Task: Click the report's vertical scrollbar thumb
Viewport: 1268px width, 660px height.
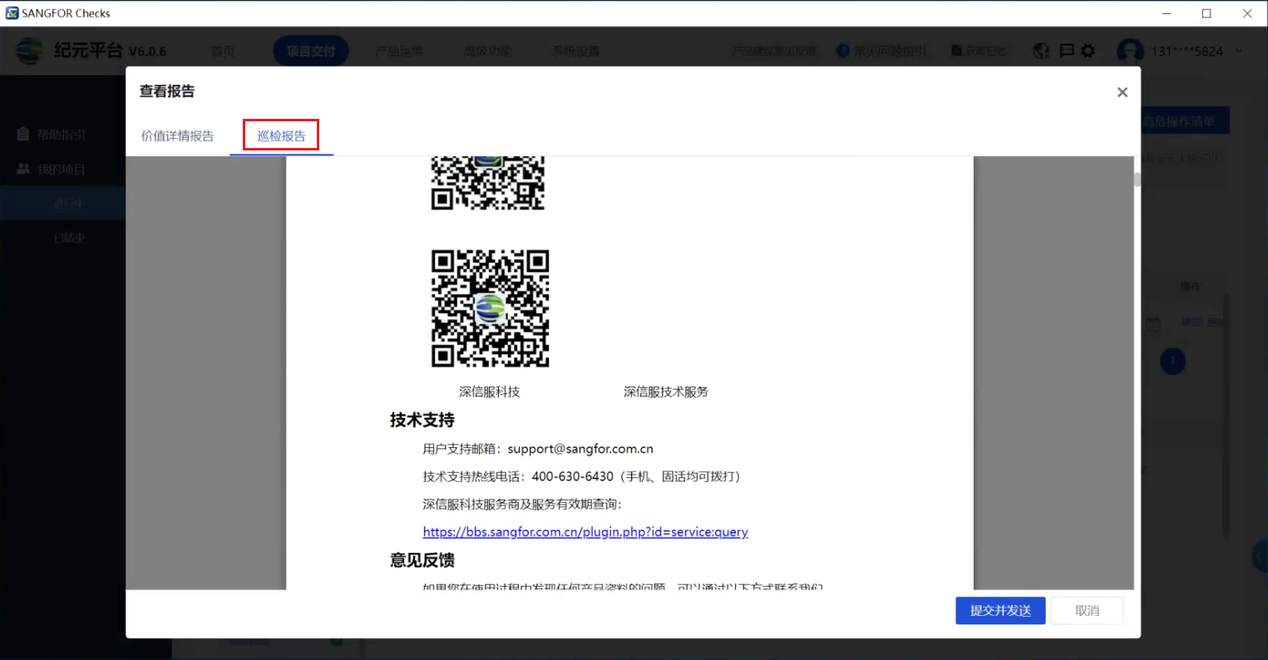Action: (1136, 180)
